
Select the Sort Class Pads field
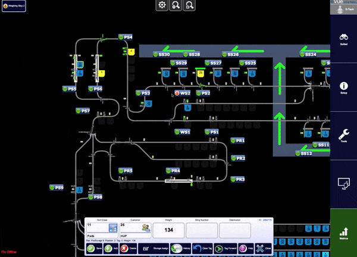tap(102, 230)
